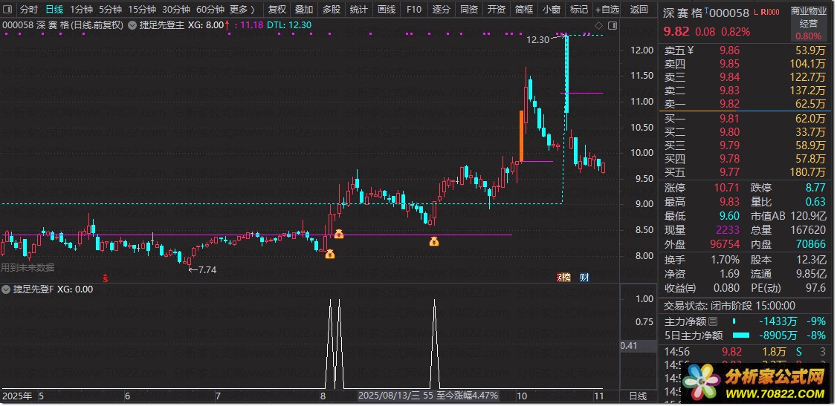Select the 15分钟 period tab
Viewport: 837px width, 406px height.
point(142,9)
